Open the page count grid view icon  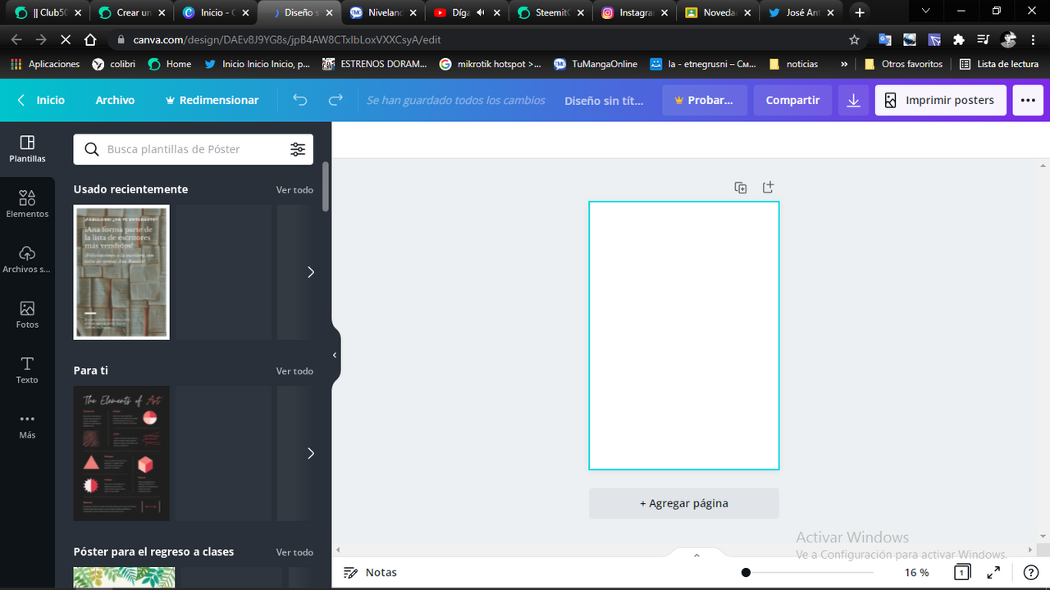(x=962, y=572)
